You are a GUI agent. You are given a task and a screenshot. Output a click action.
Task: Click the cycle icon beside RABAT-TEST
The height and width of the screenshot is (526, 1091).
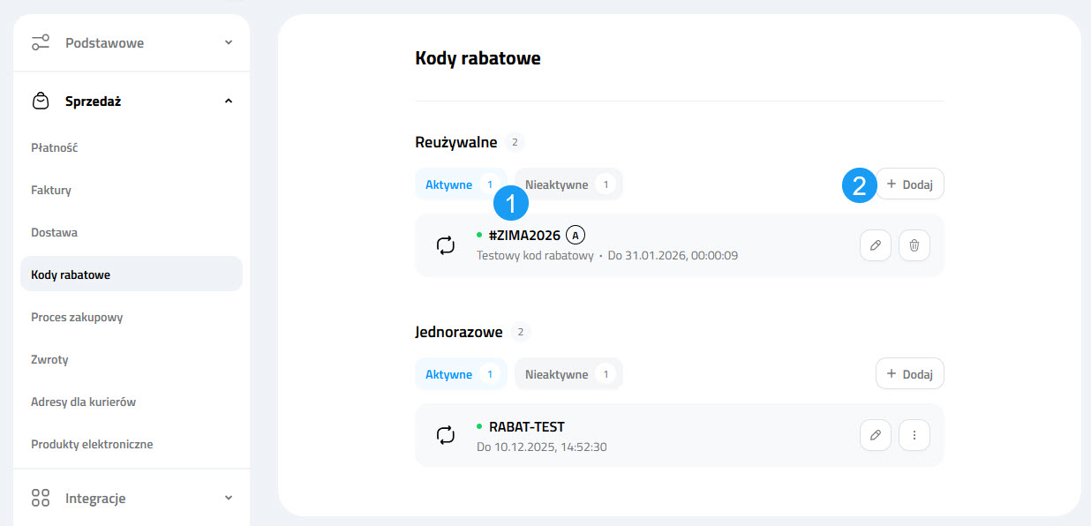(446, 435)
